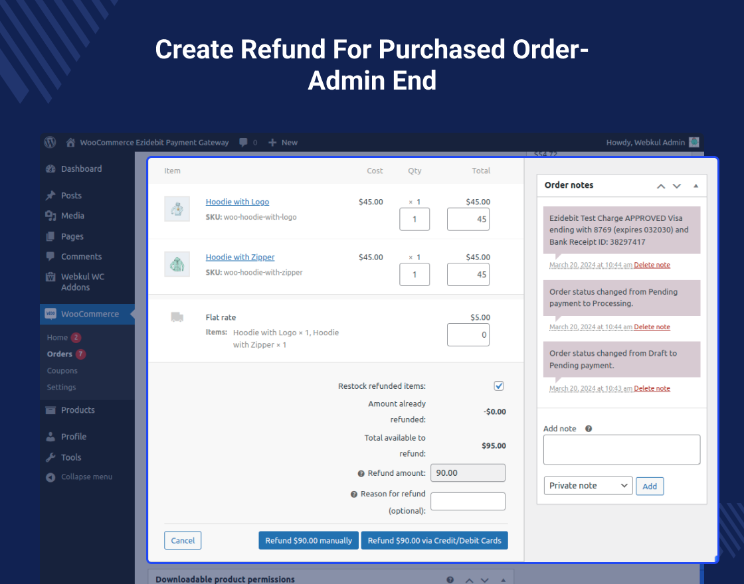Open the Hoodie with Zipper link

[240, 257]
